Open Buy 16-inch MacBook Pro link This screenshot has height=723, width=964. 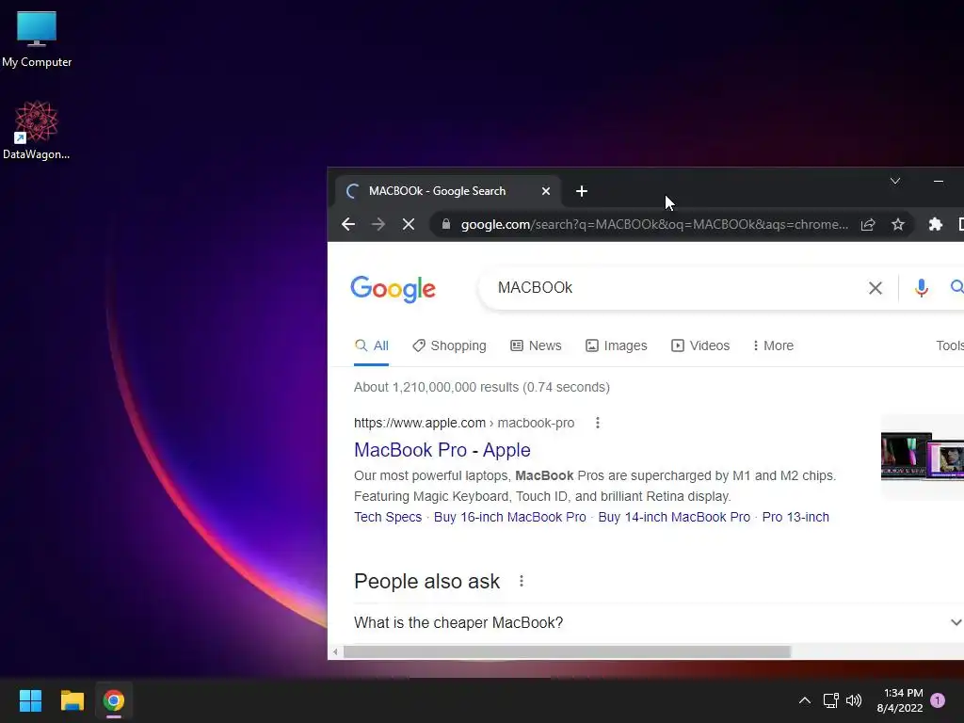(509, 517)
